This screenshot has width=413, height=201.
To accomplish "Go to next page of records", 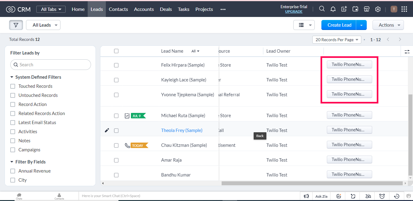I will pyautogui.click(x=400, y=39).
